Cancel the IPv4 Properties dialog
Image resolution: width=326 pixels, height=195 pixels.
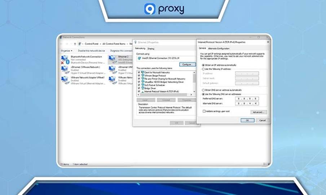tap(263, 120)
